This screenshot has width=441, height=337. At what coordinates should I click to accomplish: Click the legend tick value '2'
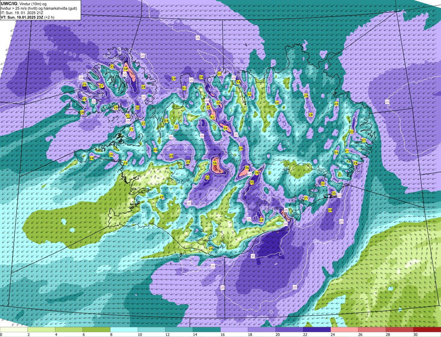tap(29, 335)
